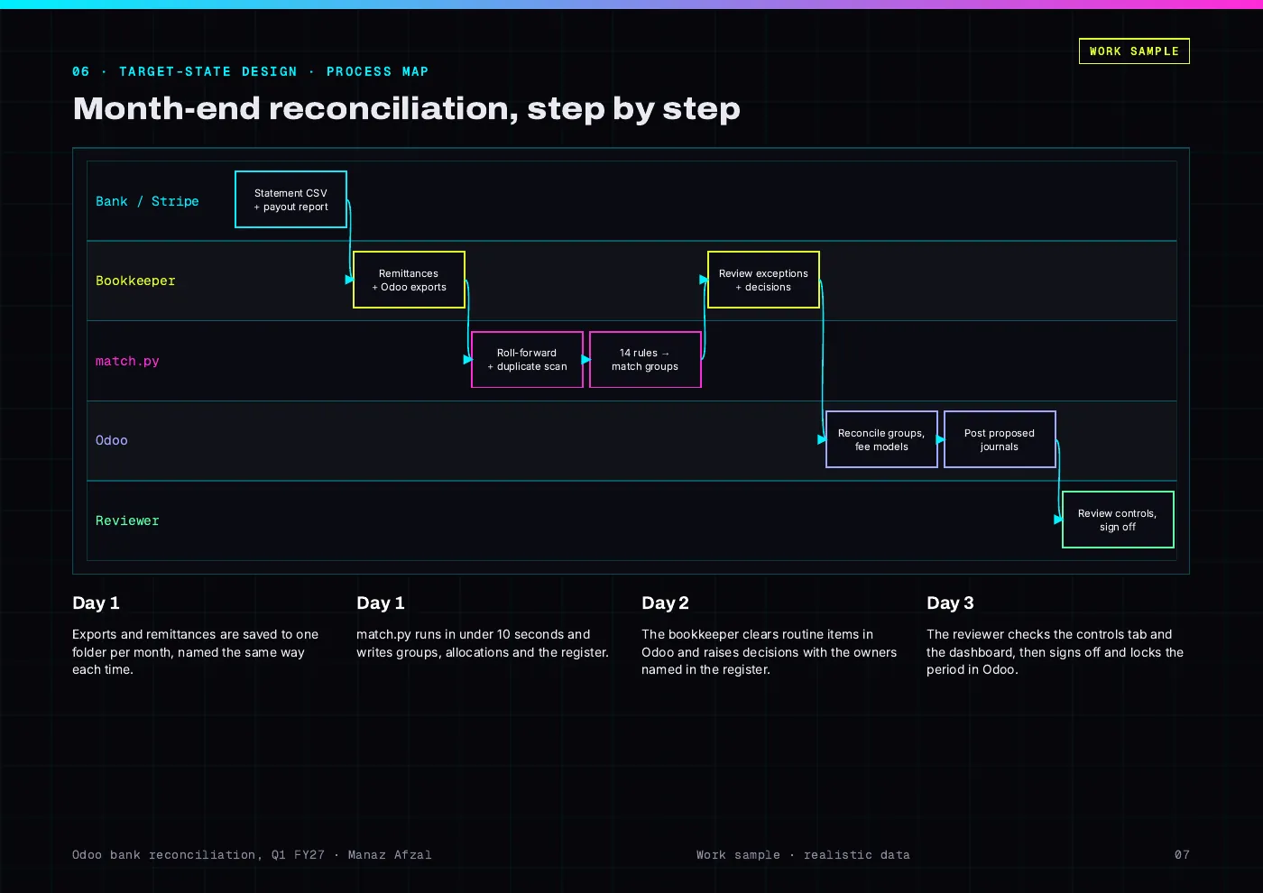1263x893 pixels.
Task: Select the page number "07"
Action: (1182, 854)
